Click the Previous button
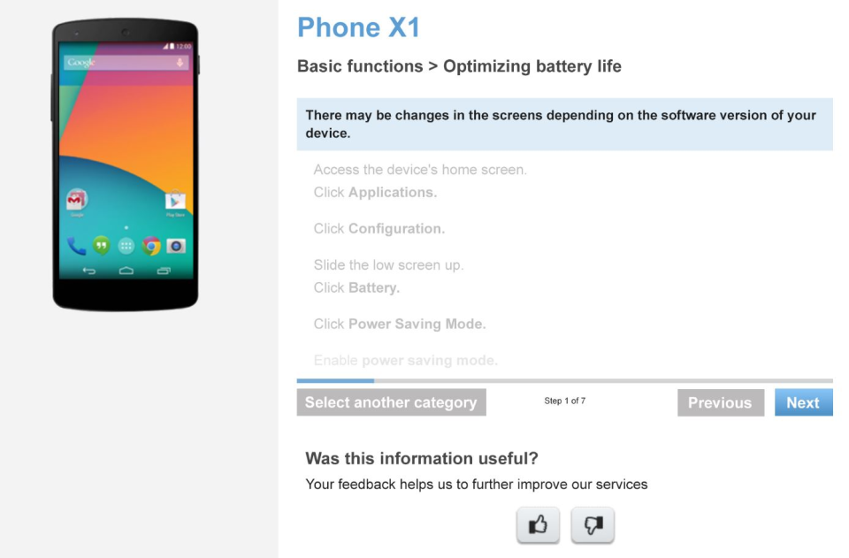849x558 pixels. click(721, 402)
